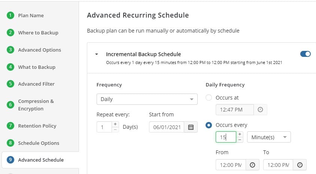
Task: Select the Occurs every radio button
Action: pyautogui.click(x=209, y=125)
